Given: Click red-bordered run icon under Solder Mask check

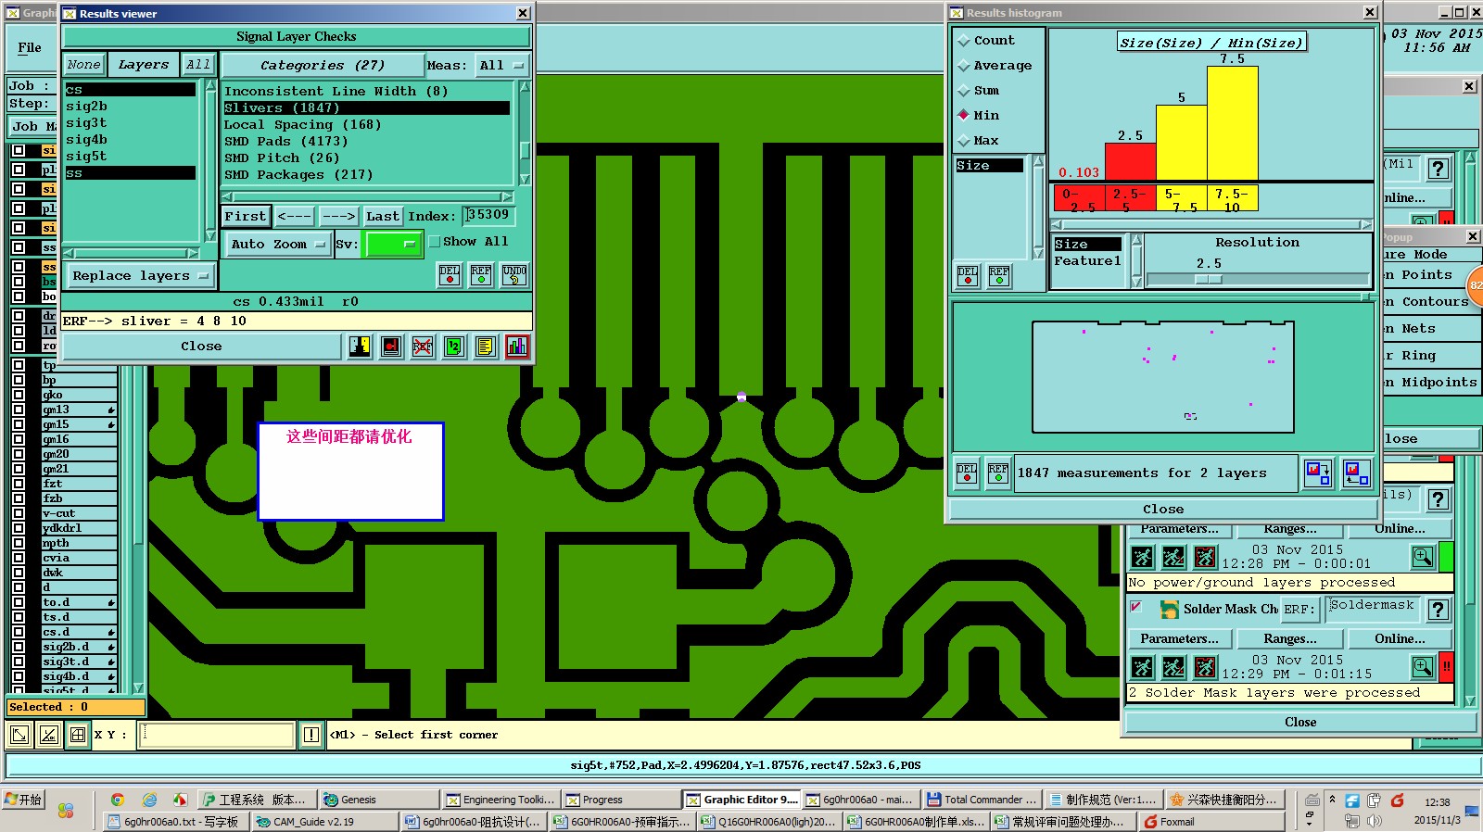Looking at the screenshot, I should point(1205,667).
